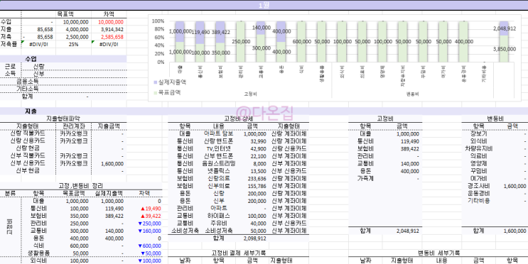
Task: Click the blue ▼100,000 difference cell
Action: [149, 260]
